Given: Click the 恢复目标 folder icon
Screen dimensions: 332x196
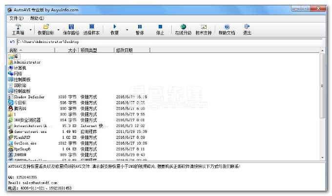Looking at the screenshot, I should 46,27.
